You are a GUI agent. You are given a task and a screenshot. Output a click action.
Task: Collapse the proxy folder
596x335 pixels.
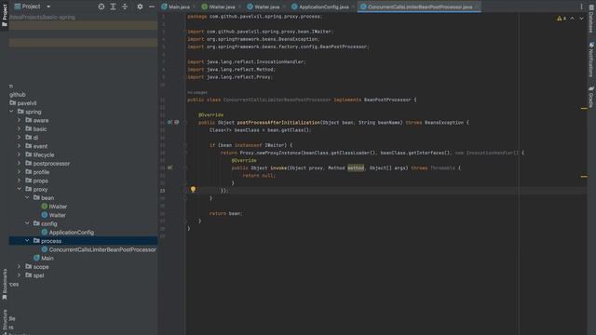click(x=20, y=189)
